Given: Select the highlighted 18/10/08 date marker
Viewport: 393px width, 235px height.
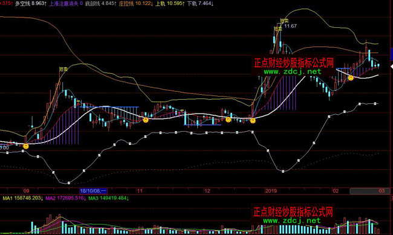Looking at the screenshot, I should pos(93,191).
